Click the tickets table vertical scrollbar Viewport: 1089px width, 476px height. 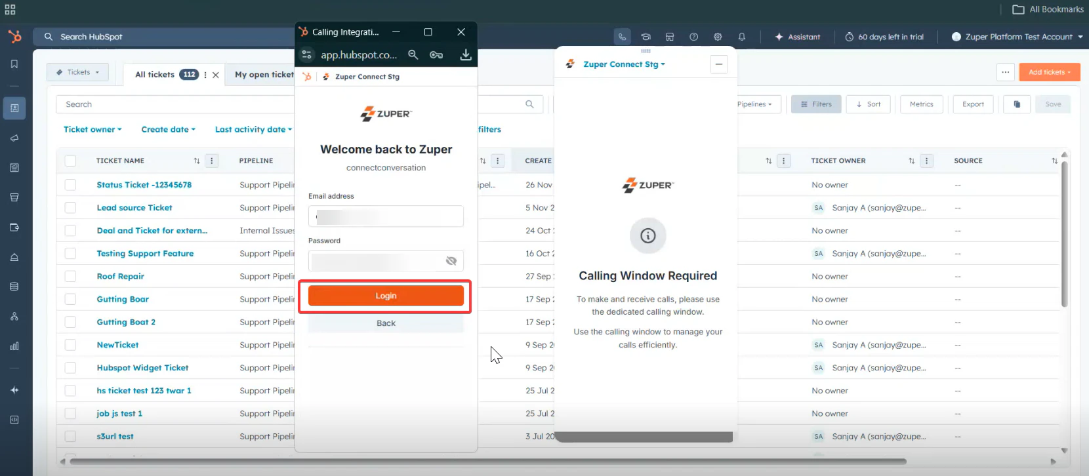coord(1064,233)
